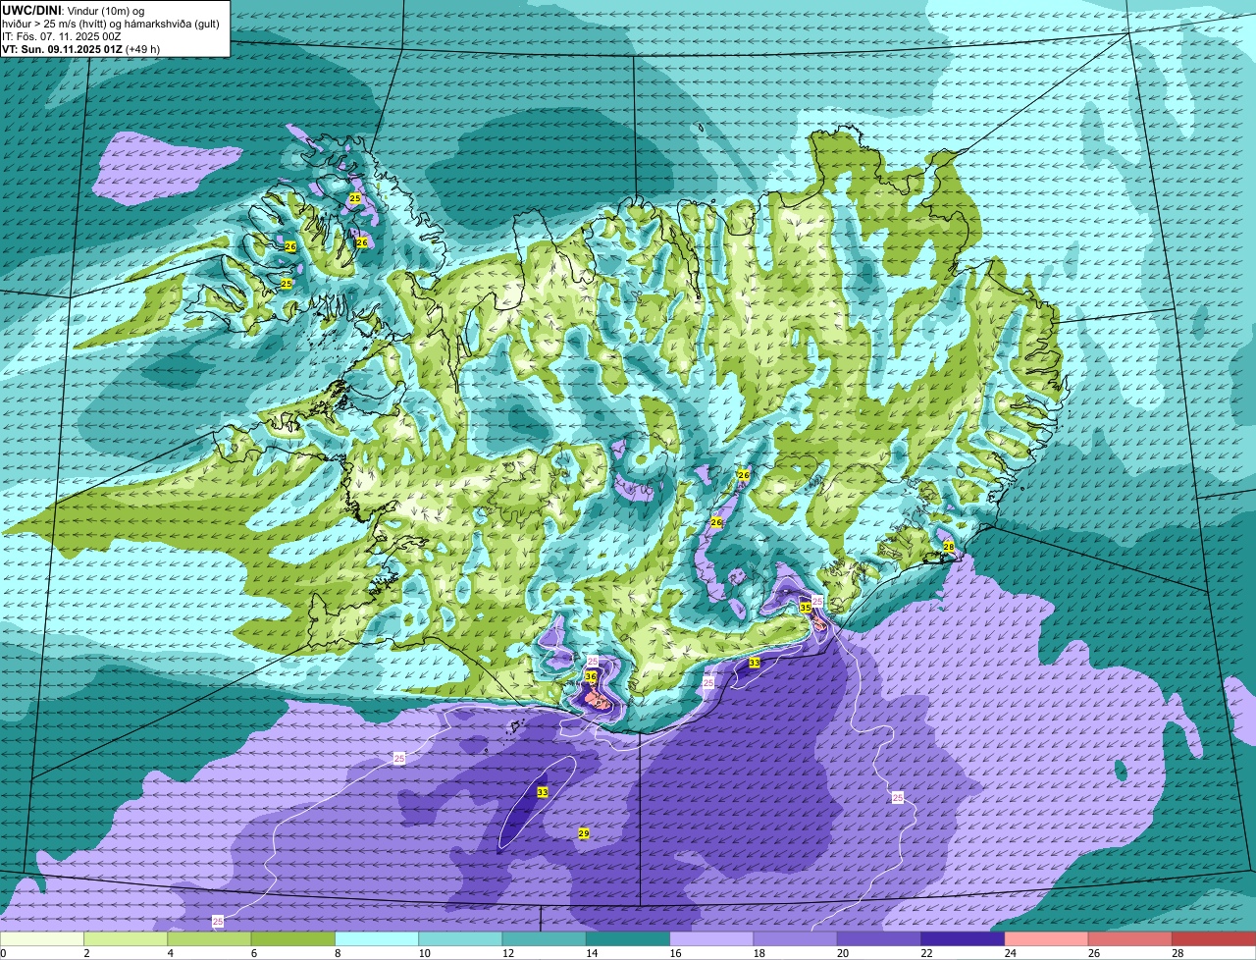Screen dimensions: 1256x960
Task: Click the "Vindur (10m) og" heading text
Action: coord(106,10)
